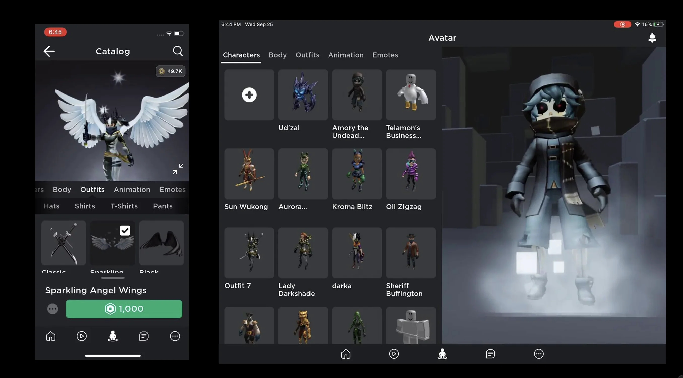Tap the red 6:45 time pill on the phone

(55, 32)
